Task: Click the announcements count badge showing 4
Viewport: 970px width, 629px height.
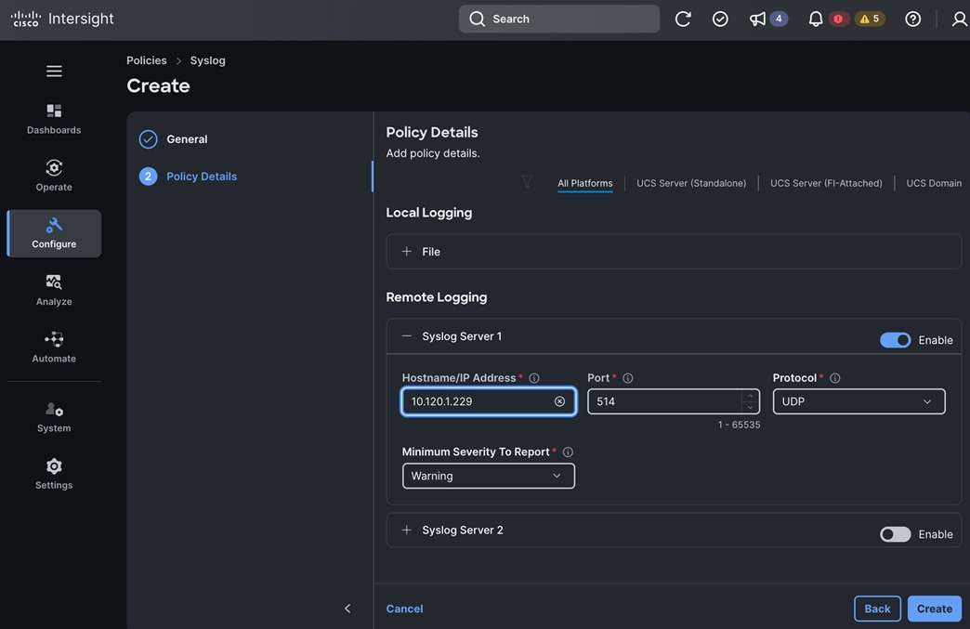Action: [779, 20]
